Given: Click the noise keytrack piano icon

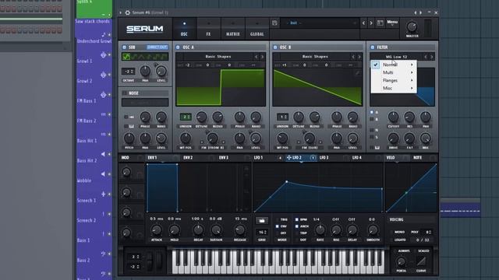Looking at the screenshot, I should click(x=132, y=126).
